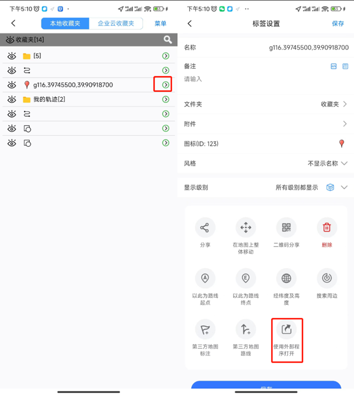
Task: Tap the 备注 remark input field
Action: pyautogui.click(x=266, y=79)
